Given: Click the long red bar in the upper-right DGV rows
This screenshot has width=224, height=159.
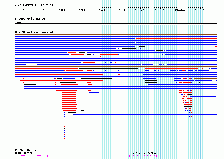Looking at the screenshot, I should [176, 38].
